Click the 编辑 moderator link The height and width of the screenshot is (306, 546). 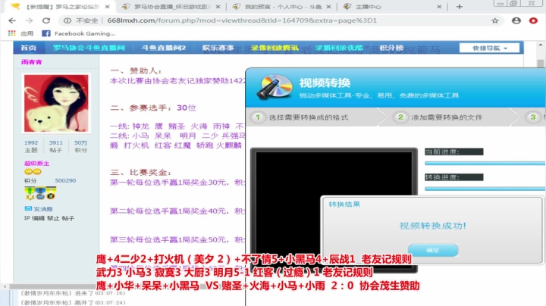coord(39,218)
